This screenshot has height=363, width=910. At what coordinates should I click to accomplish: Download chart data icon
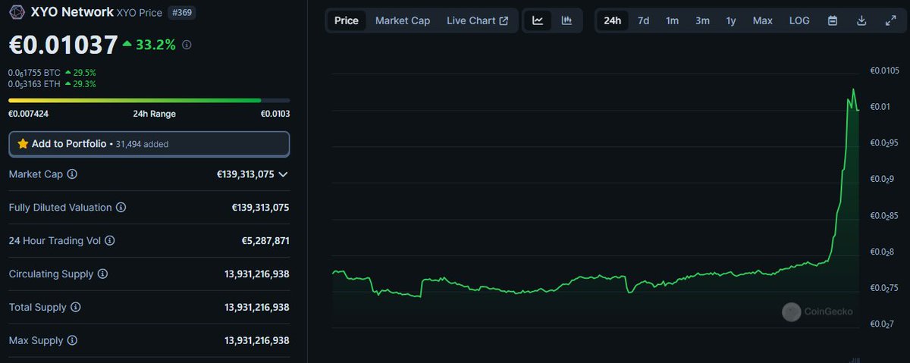[x=861, y=20]
